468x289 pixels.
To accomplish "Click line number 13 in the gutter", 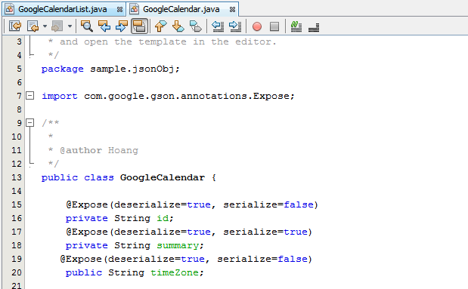I will pos(17,177).
